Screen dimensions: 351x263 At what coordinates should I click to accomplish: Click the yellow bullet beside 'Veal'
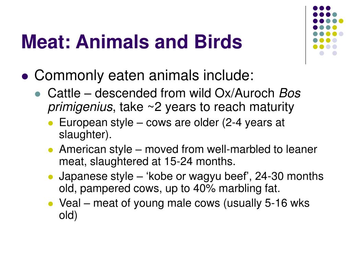coord(51,204)
